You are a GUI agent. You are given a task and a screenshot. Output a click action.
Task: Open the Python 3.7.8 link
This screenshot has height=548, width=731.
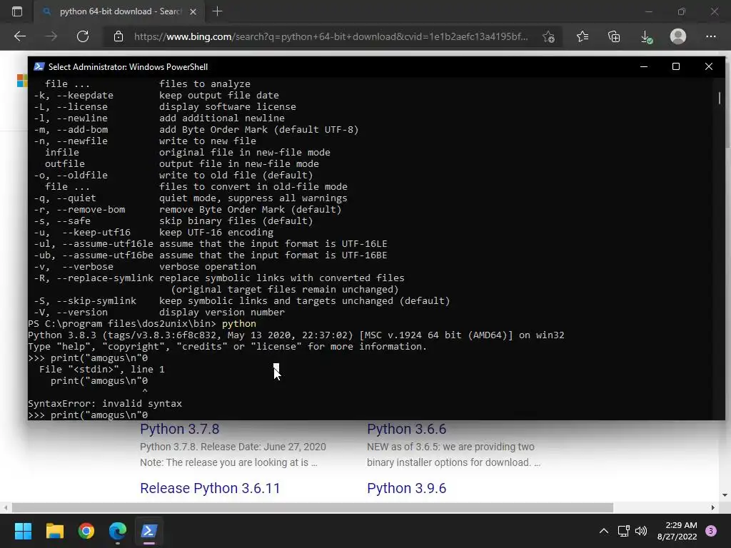179,429
